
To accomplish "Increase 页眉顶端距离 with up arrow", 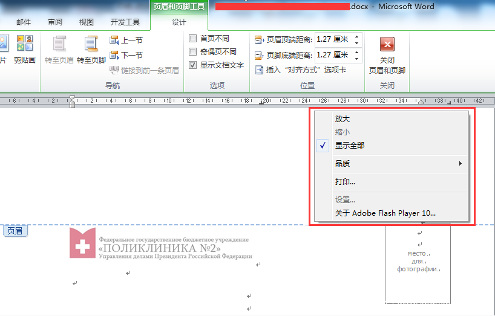I will [x=356, y=36].
